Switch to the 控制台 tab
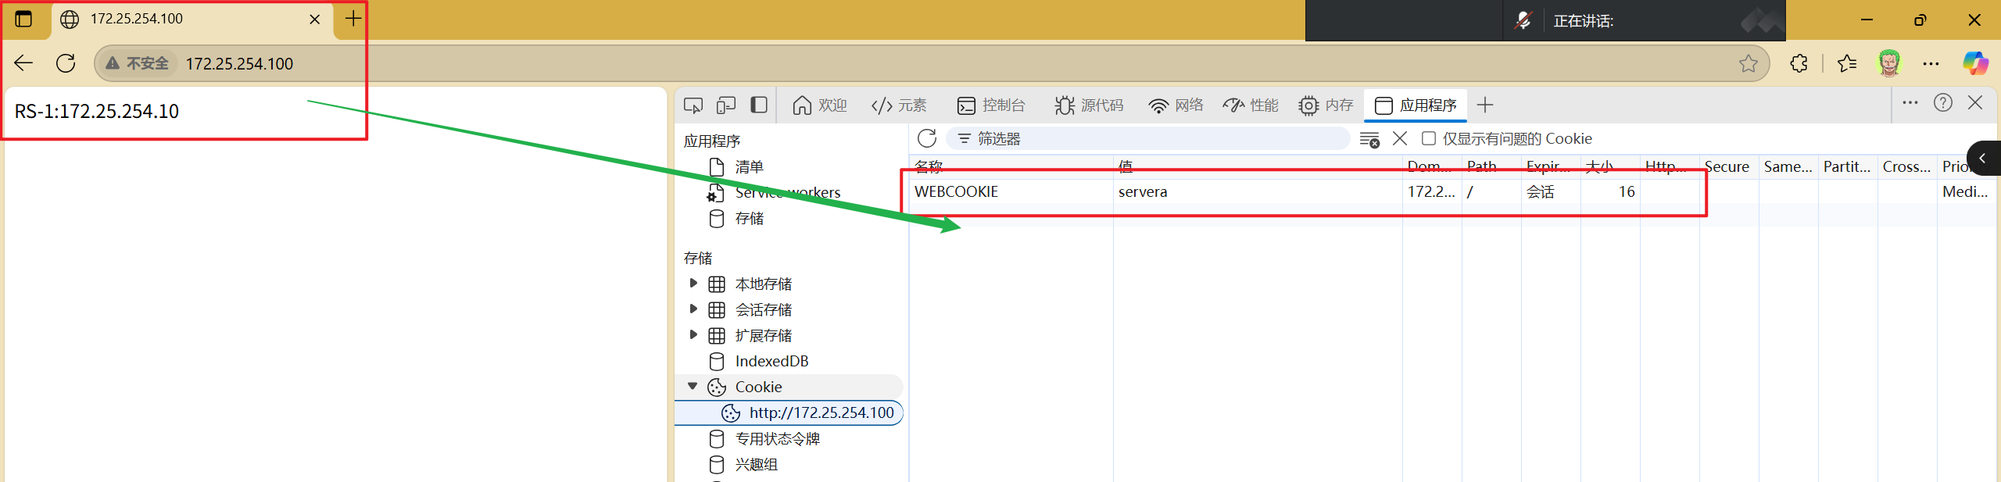 click(991, 105)
